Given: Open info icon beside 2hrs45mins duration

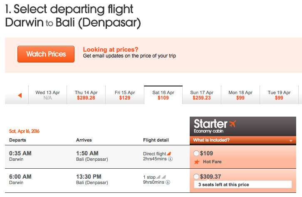Looking at the screenshot, I should [x=170, y=159].
